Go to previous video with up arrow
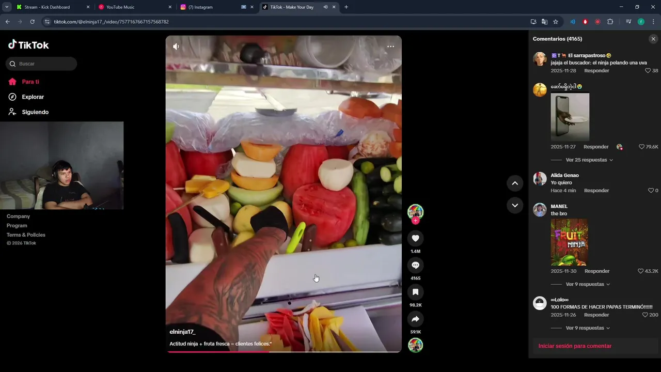This screenshot has width=661, height=372. [x=515, y=183]
